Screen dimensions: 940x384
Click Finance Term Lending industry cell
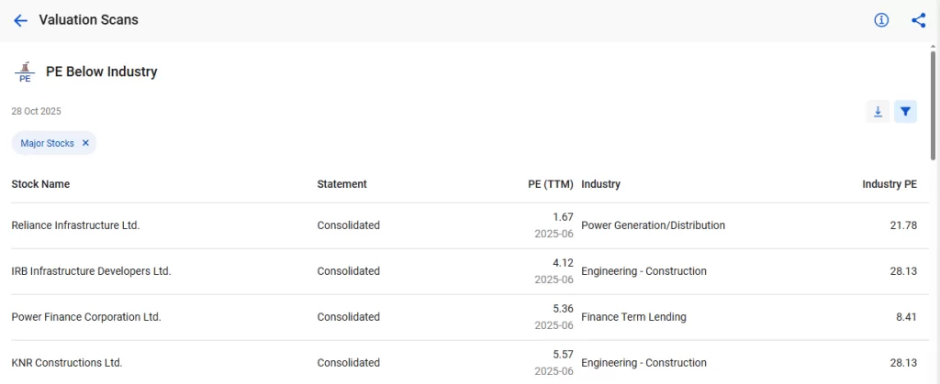(x=633, y=317)
